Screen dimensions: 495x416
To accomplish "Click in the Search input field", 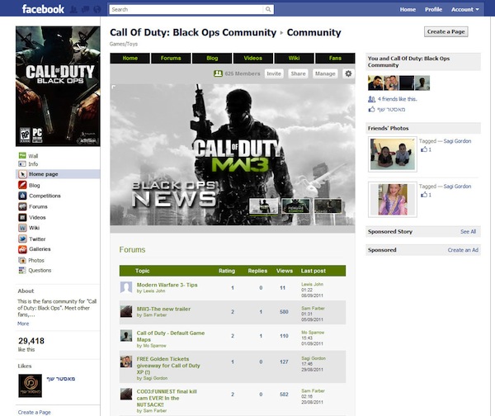I will (x=186, y=9).
